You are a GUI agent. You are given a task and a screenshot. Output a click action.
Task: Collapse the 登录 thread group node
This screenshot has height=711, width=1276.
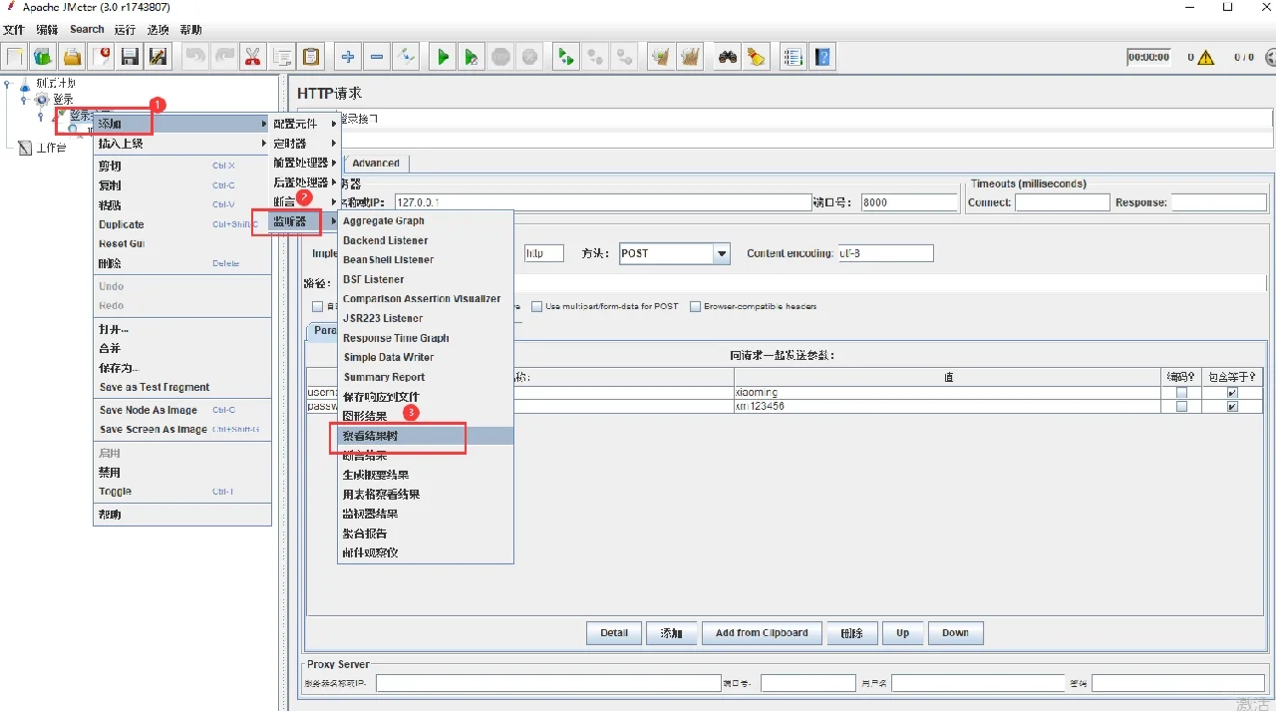25,100
